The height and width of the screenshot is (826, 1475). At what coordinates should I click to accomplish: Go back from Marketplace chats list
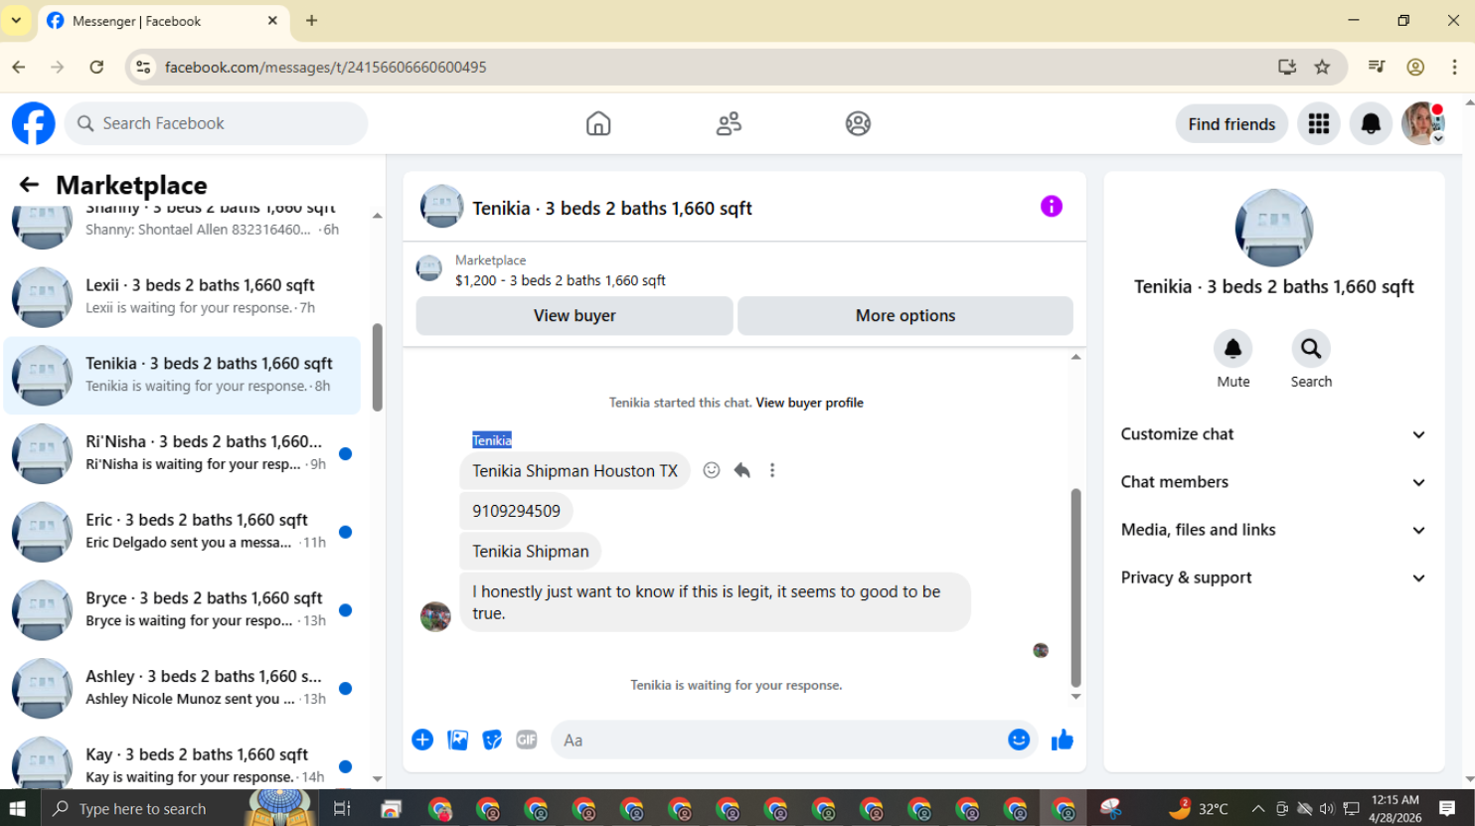point(29,185)
